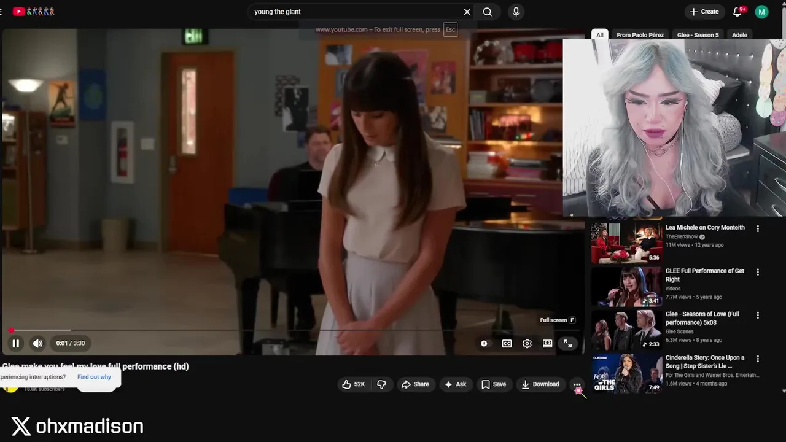The width and height of the screenshot is (786, 442).
Task: Clear the search box with the X
Action: point(467,12)
